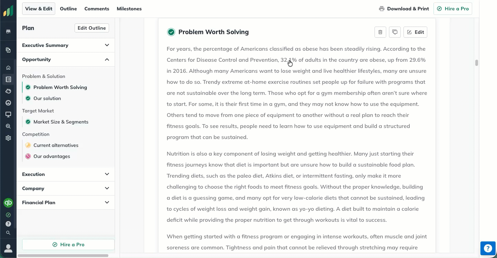The width and height of the screenshot is (497, 258).
Task: Open the settings gear in sidebar
Action: tap(8, 138)
